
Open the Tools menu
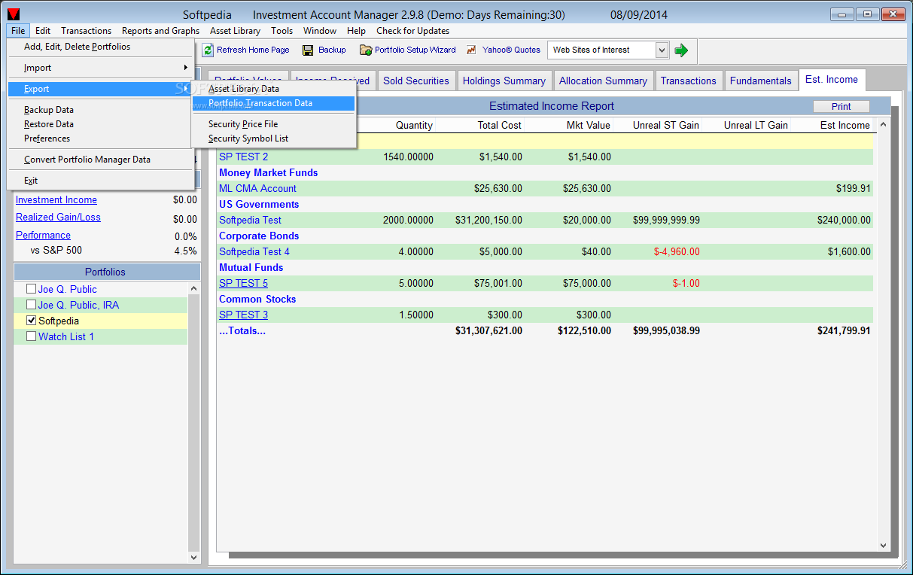282,31
